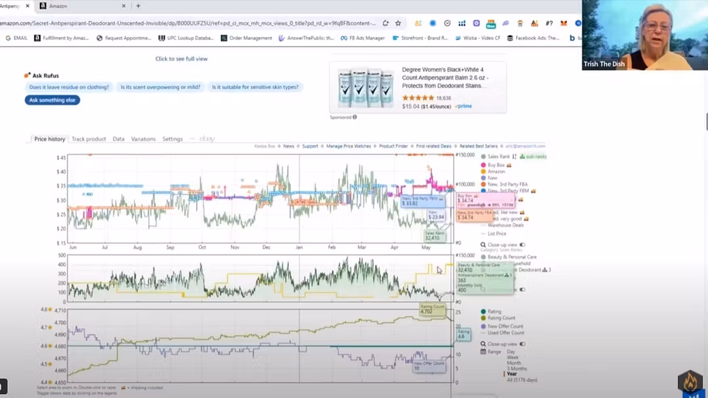This screenshot has width=708, height=398.
Task: Open the sponsored Degree deodorant product thumbnail
Action: (x=364, y=84)
